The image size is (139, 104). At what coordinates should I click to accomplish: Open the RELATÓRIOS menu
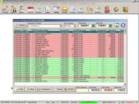pyautogui.click(x=73, y=4)
